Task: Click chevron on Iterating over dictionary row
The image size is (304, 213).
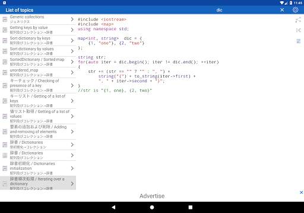Action: pos(72,183)
